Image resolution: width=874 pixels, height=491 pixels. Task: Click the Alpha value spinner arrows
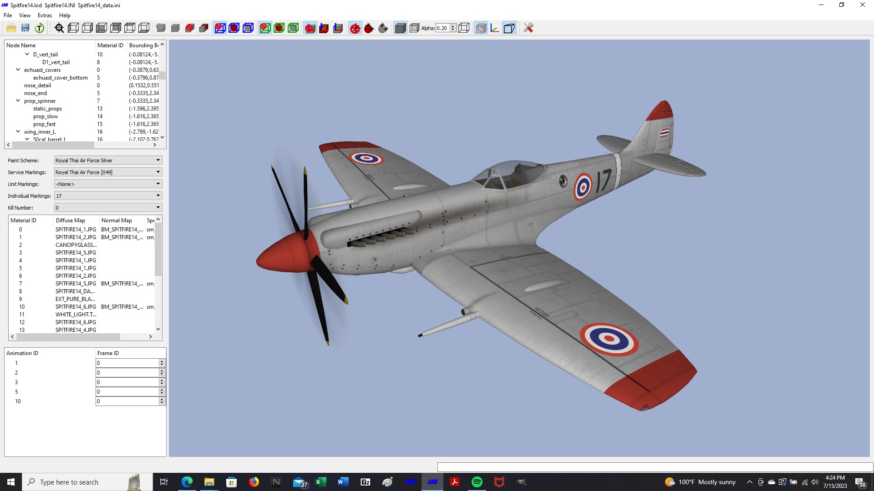tap(453, 28)
